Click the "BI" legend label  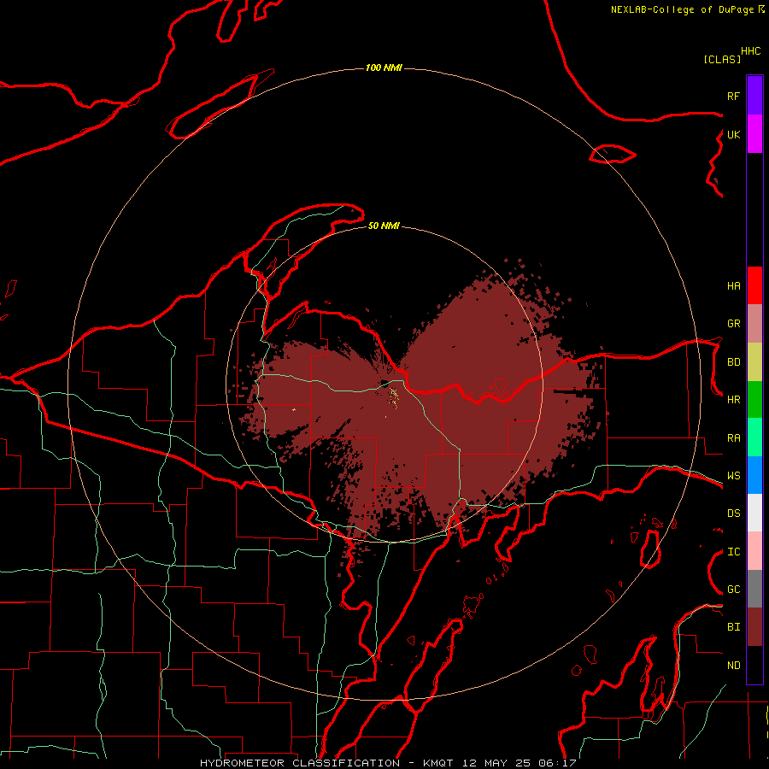coord(733,627)
